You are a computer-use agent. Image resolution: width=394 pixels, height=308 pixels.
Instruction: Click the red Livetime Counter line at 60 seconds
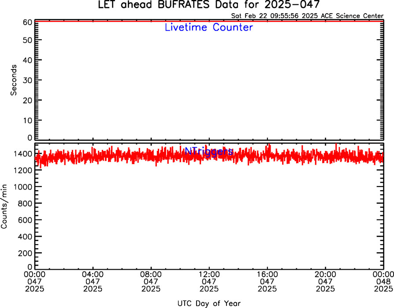click(209, 21)
